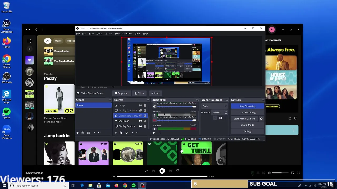The width and height of the screenshot is (337, 189).
Task: Open preview scaling dropdown arrow
Action: coord(113,87)
